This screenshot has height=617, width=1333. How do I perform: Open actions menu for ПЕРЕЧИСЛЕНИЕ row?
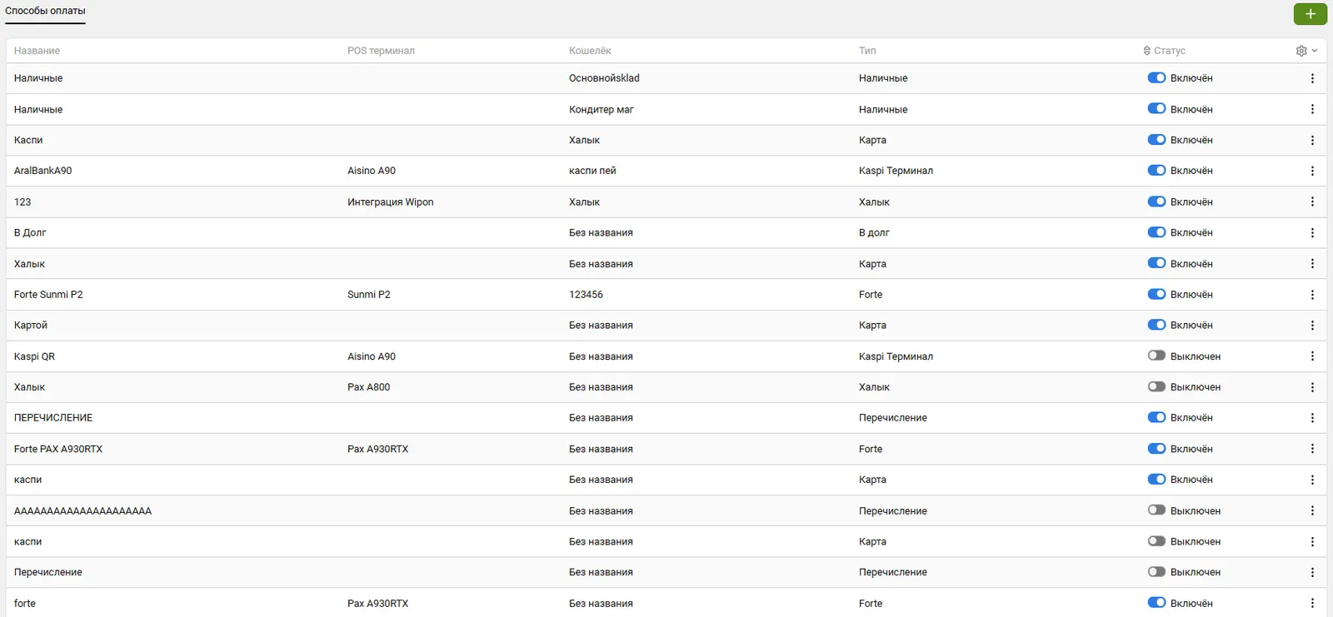coord(1312,418)
